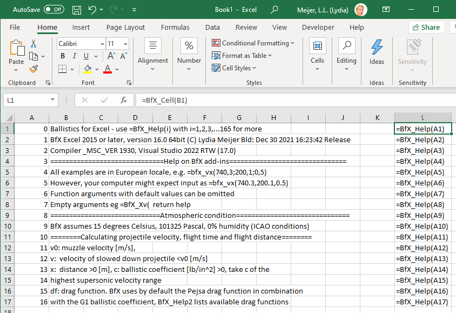456x313 pixels.
Task: Click the Borders icon
Action: click(x=62, y=69)
